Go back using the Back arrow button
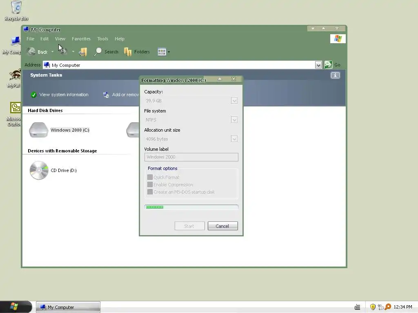Viewport: 418px width, 313px height. pyautogui.click(x=31, y=51)
